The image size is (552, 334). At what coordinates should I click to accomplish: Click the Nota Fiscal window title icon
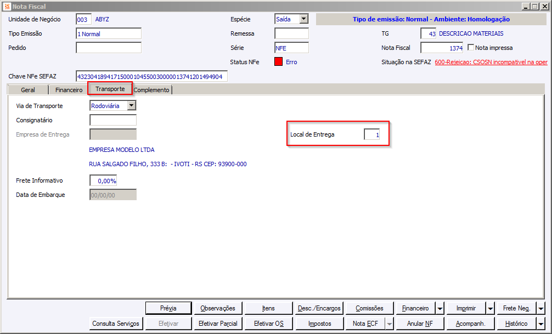(7, 7)
